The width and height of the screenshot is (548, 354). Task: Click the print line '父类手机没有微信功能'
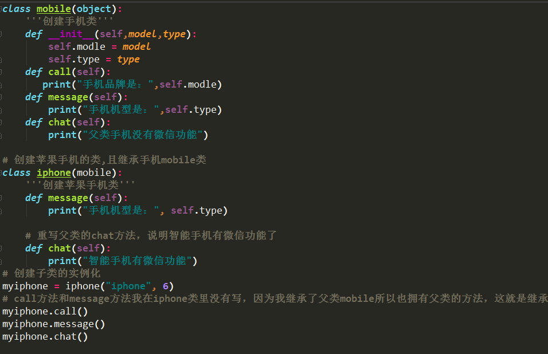128,135
